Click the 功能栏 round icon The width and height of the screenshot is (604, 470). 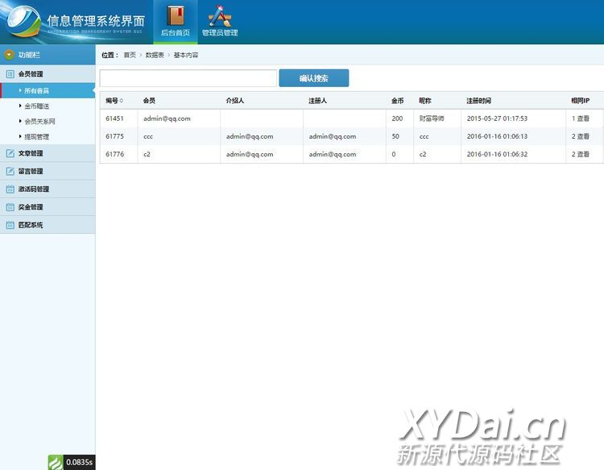click(x=9, y=55)
